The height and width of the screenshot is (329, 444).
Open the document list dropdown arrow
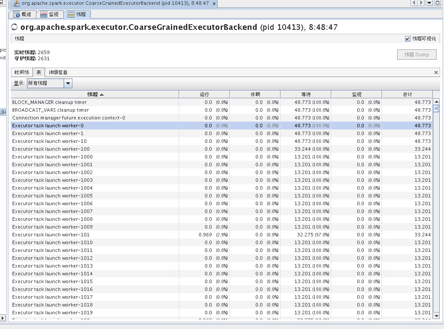[429, 3]
